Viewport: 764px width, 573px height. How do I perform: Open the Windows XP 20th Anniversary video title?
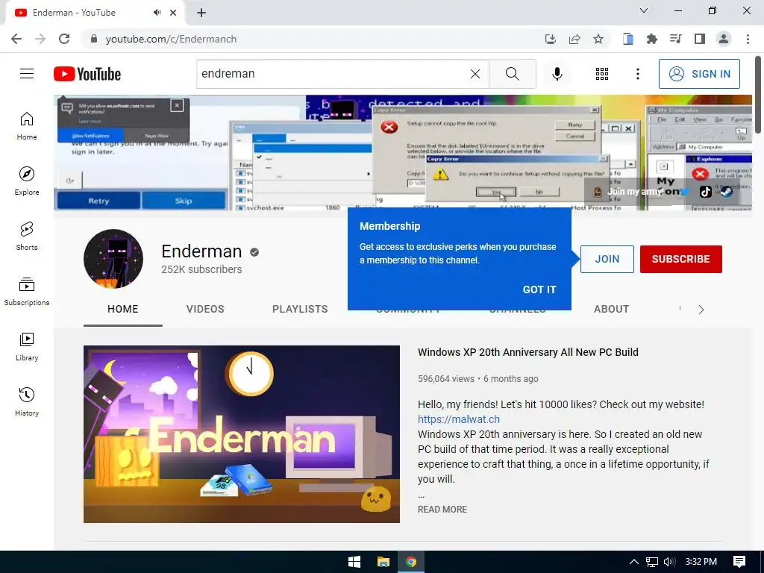click(527, 352)
